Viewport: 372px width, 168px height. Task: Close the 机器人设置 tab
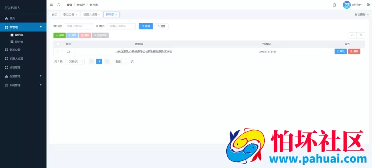tap(99, 14)
